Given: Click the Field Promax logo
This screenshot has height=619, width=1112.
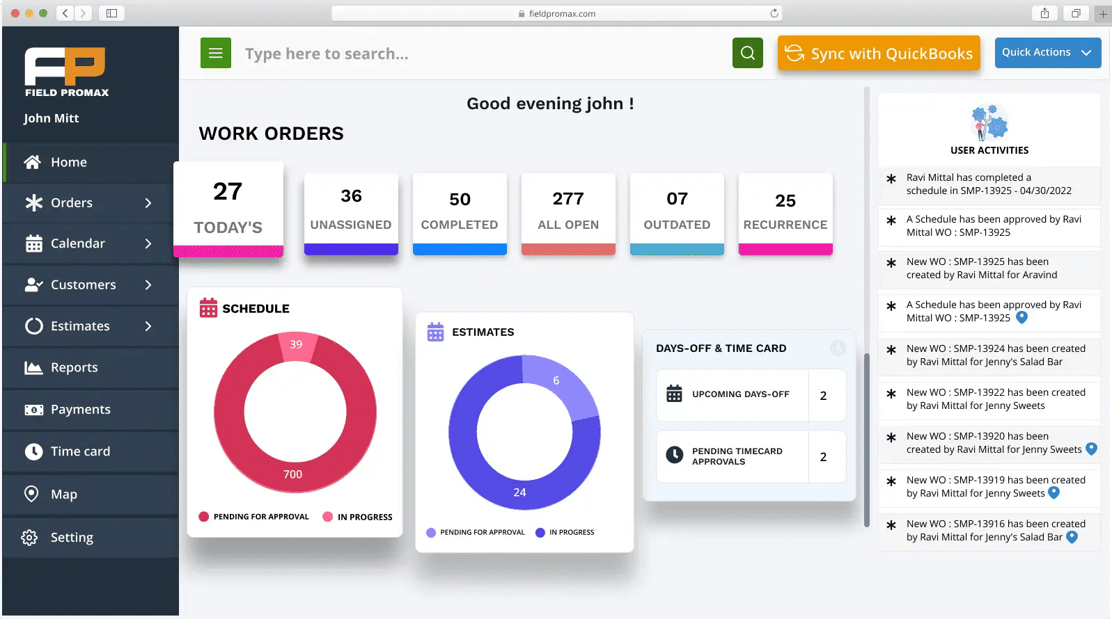Looking at the screenshot, I should coord(67,72).
